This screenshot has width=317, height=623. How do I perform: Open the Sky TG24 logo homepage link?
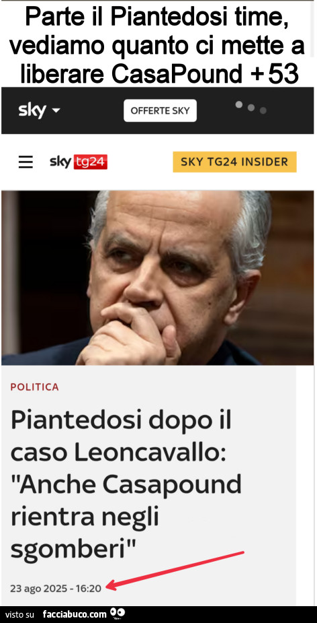79,162
